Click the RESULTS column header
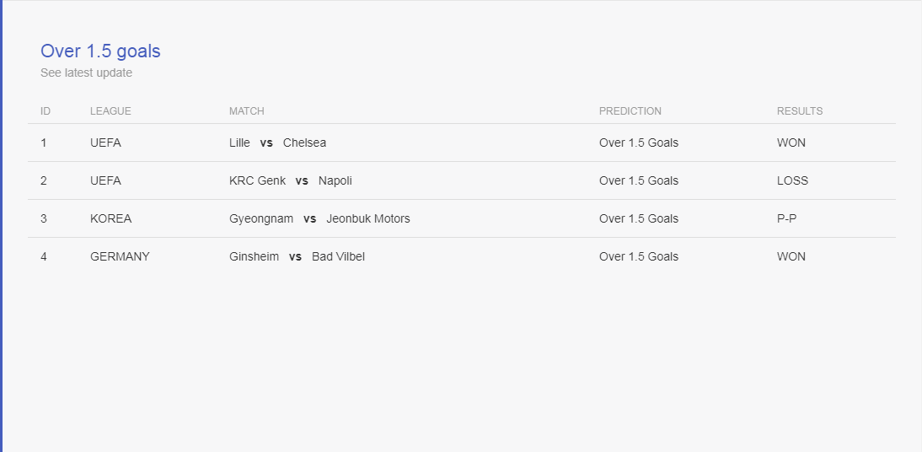This screenshot has width=922, height=452. (800, 111)
